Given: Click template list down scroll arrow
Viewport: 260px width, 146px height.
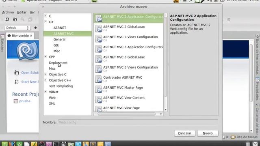Looking at the screenshot, I should tap(165, 110).
